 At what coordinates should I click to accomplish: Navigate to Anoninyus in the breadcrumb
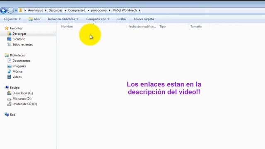pos(35,10)
